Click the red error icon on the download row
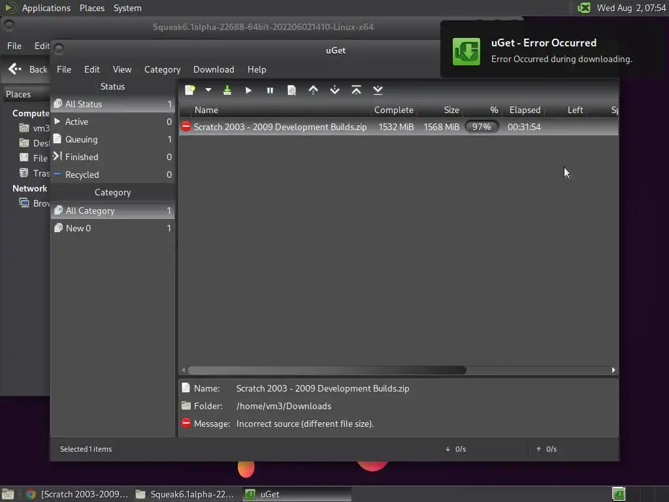This screenshot has width=669, height=502. 186,126
